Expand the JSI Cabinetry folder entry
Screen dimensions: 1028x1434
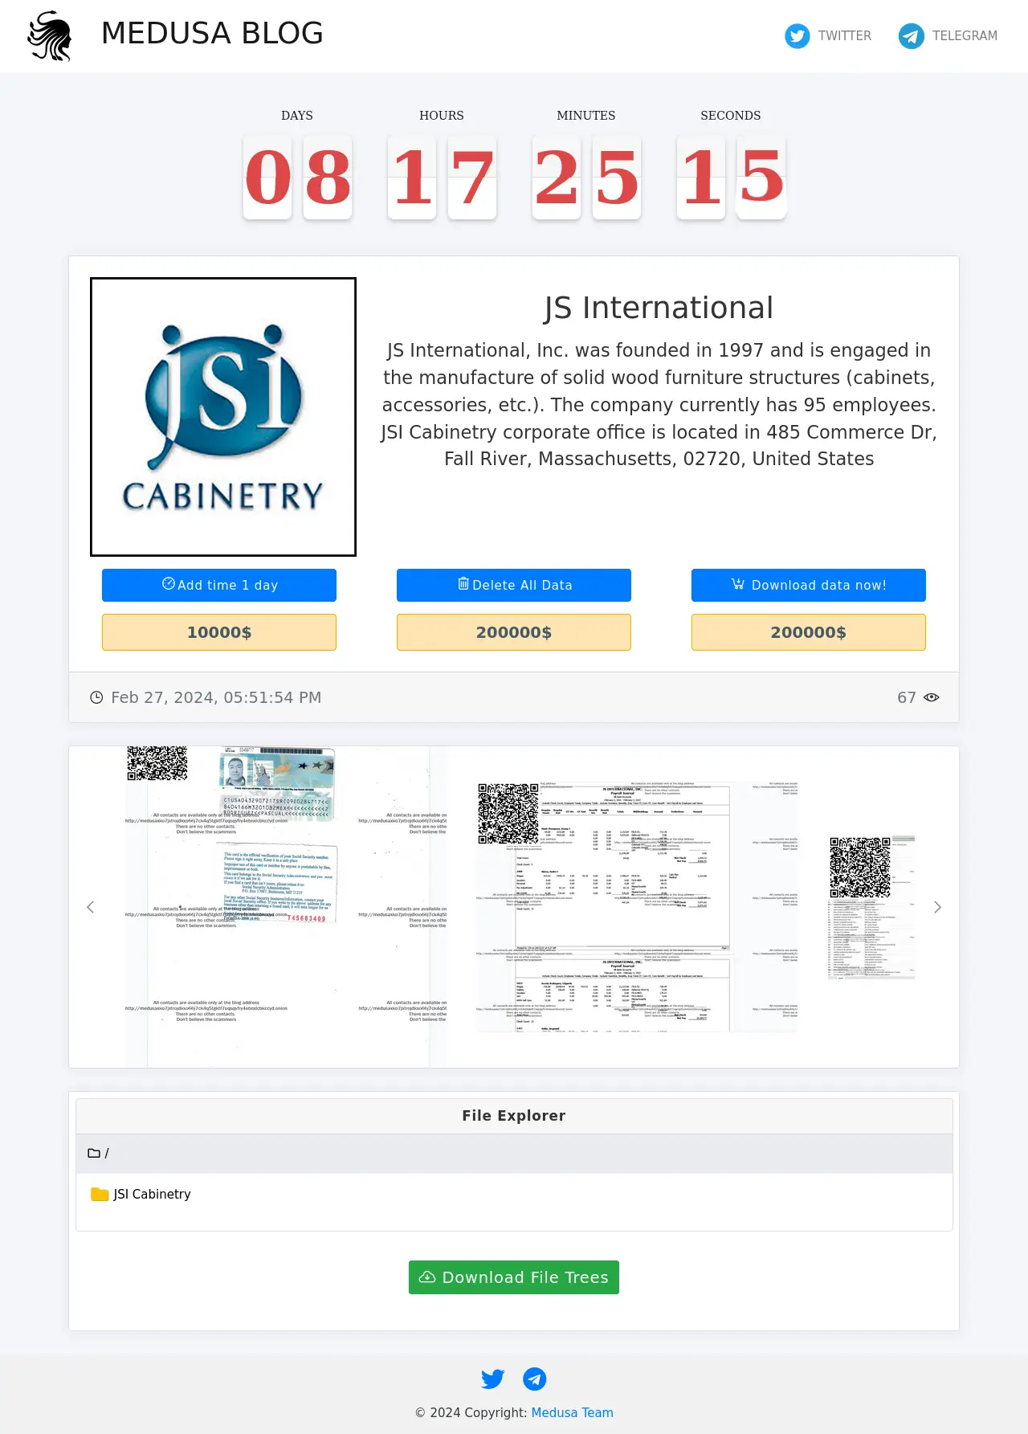[152, 1195]
